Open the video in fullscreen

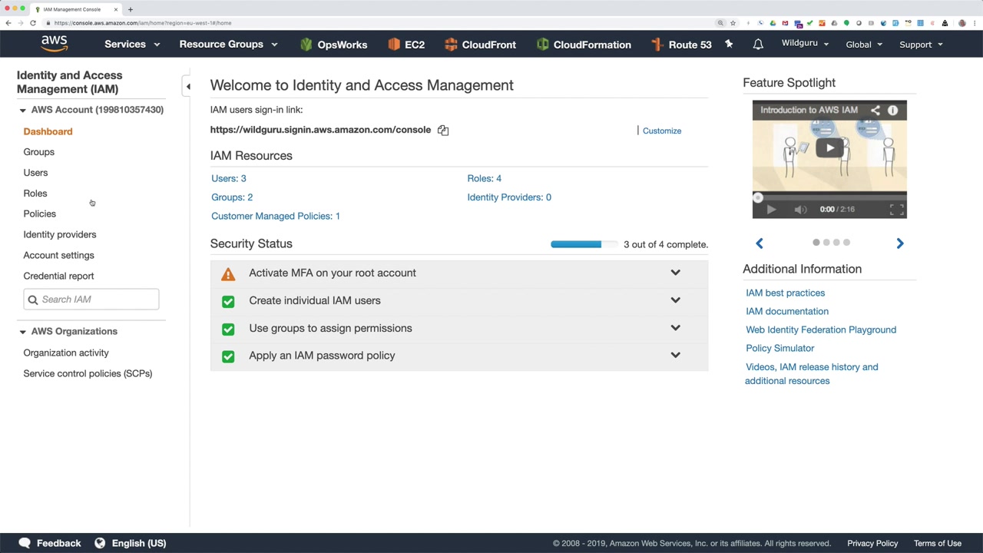coord(896,210)
